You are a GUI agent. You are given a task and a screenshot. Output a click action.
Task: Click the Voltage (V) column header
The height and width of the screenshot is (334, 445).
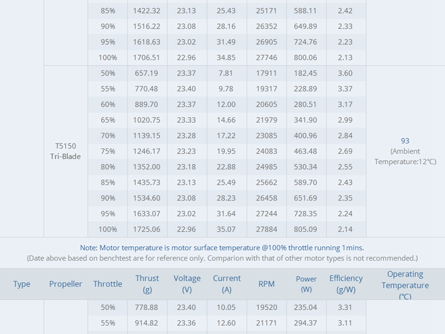click(x=187, y=283)
